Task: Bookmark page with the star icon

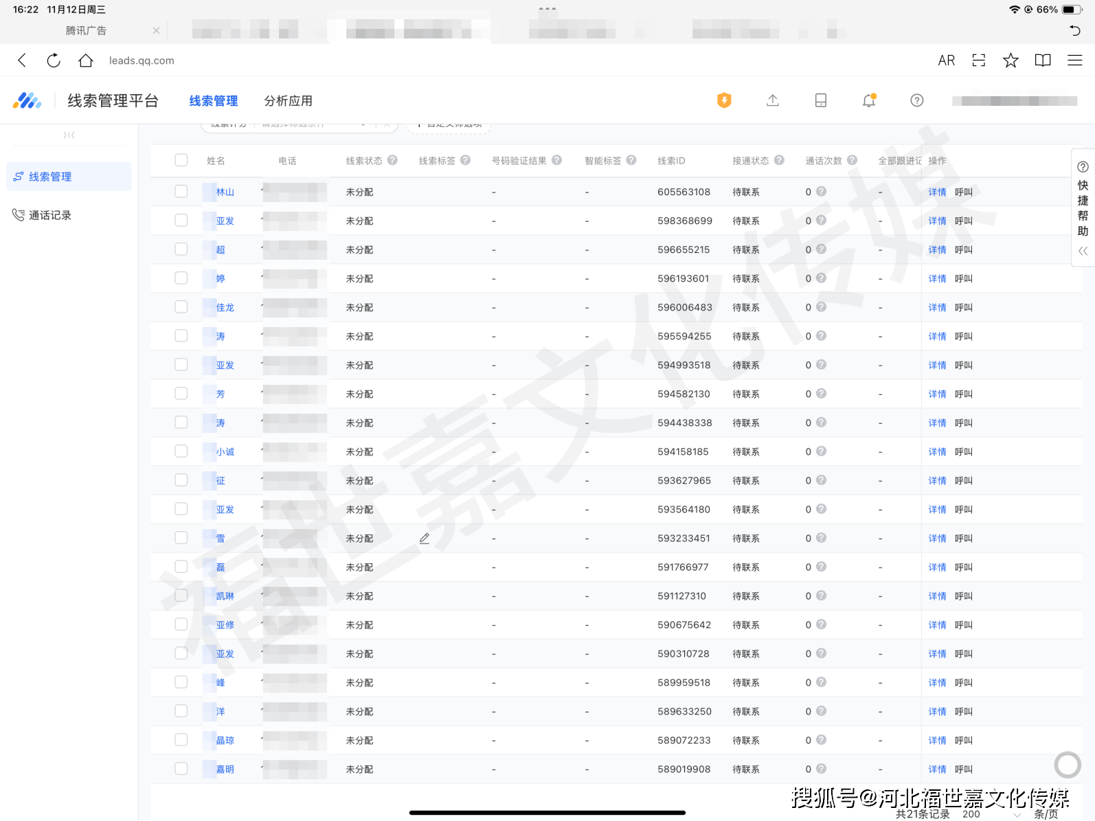Action: tap(1010, 60)
